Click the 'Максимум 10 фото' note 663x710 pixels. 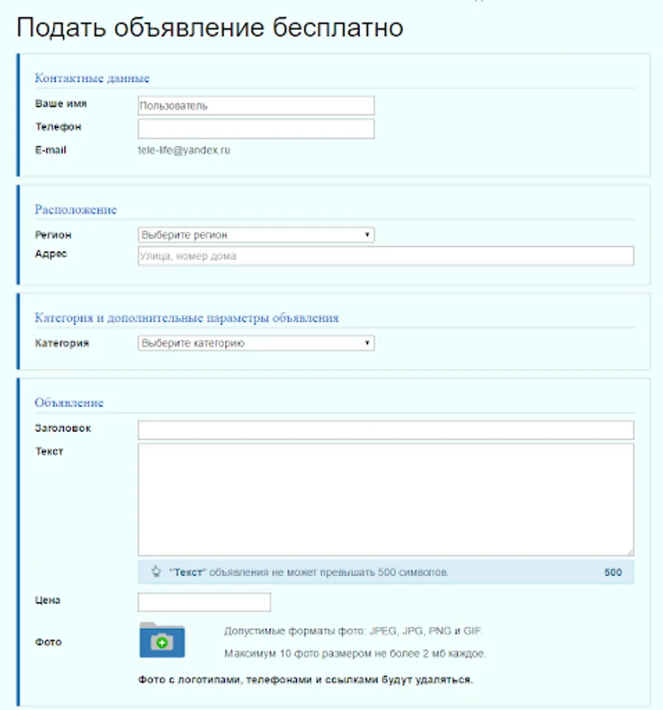[x=355, y=653]
